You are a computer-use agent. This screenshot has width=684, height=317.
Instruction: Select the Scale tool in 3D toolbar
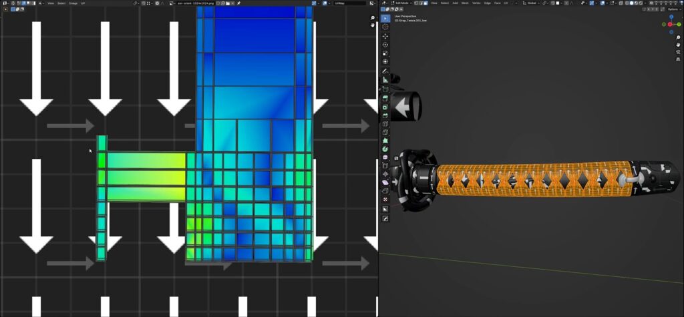point(385,53)
